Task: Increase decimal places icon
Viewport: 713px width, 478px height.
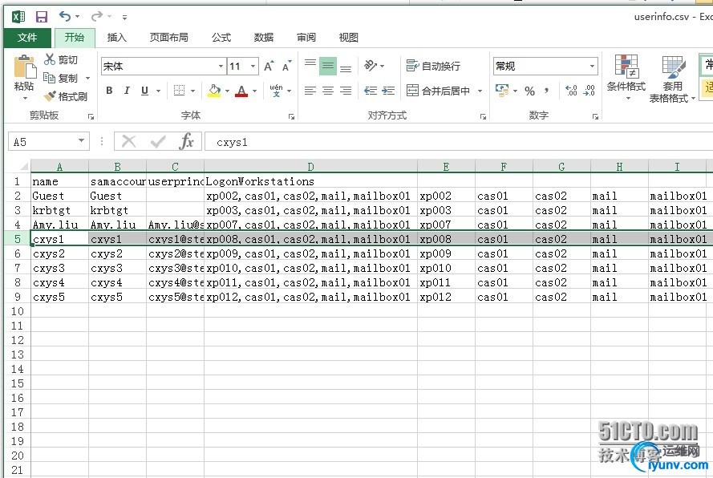Action: coord(571,90)
